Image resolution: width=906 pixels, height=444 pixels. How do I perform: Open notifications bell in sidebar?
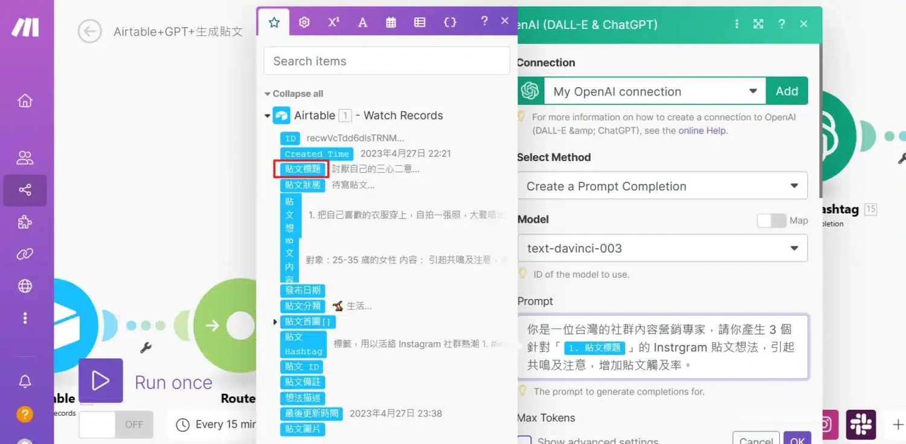coord(25,382)
